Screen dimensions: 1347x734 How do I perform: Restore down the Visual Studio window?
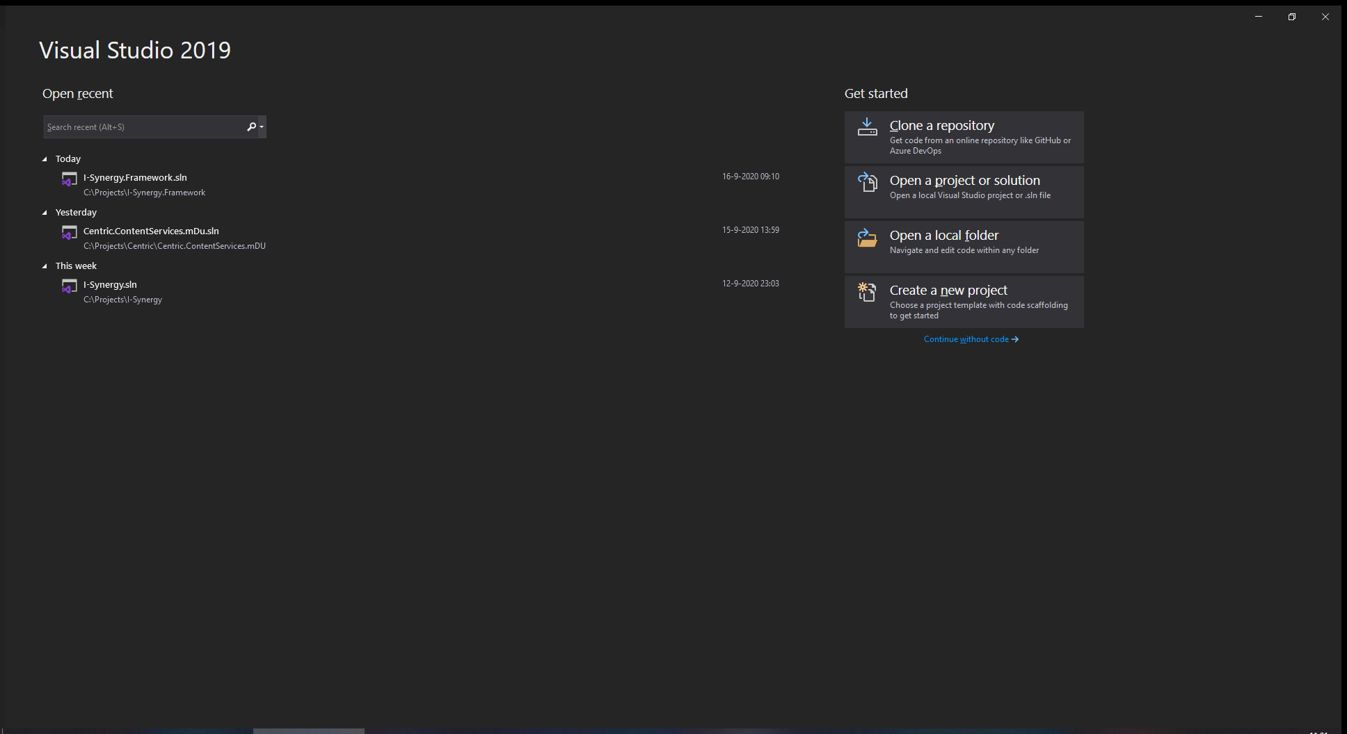point(1292,17)
